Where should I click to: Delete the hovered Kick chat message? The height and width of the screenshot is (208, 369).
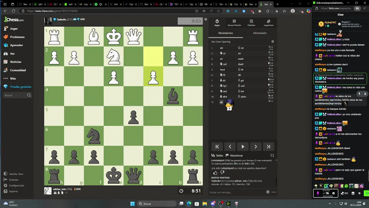[365, 94]
